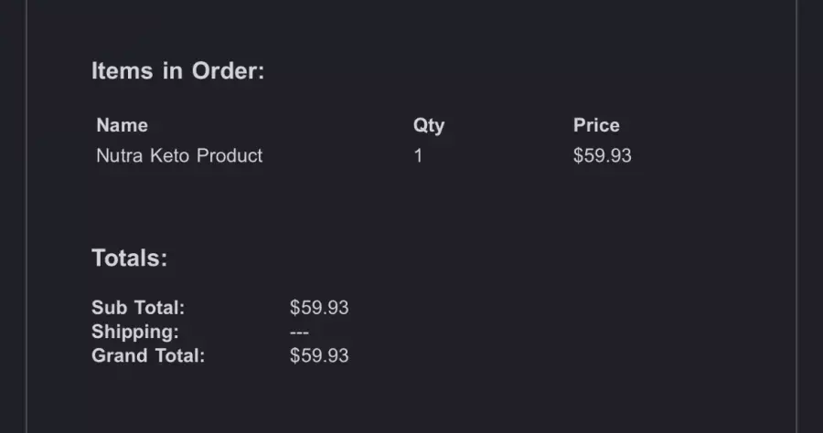Click the word Order in the heading
823x433 pixels.
pos(228,70)
